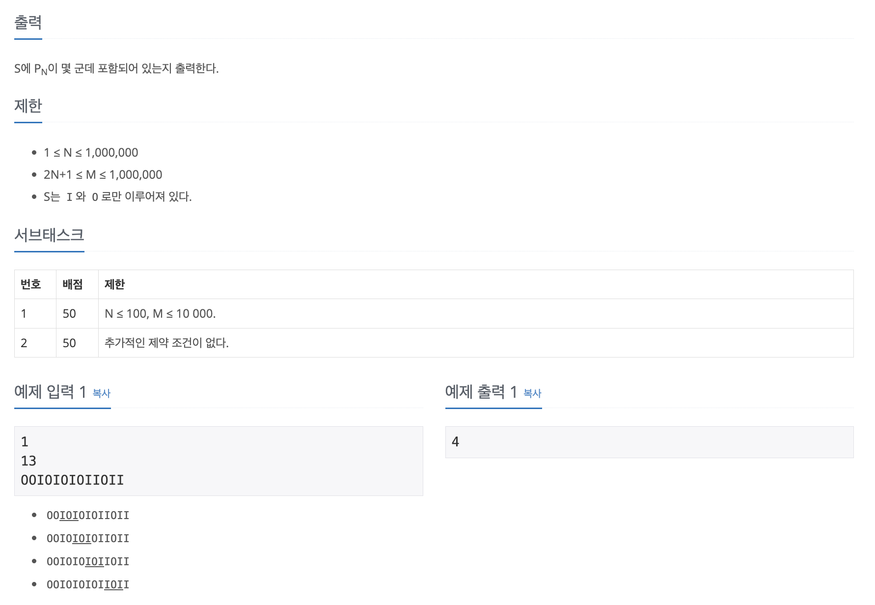Click the constraint stating S는 I와 O로만
The width and height of the screenshot is (875, 605).
[x=117, y=197]
